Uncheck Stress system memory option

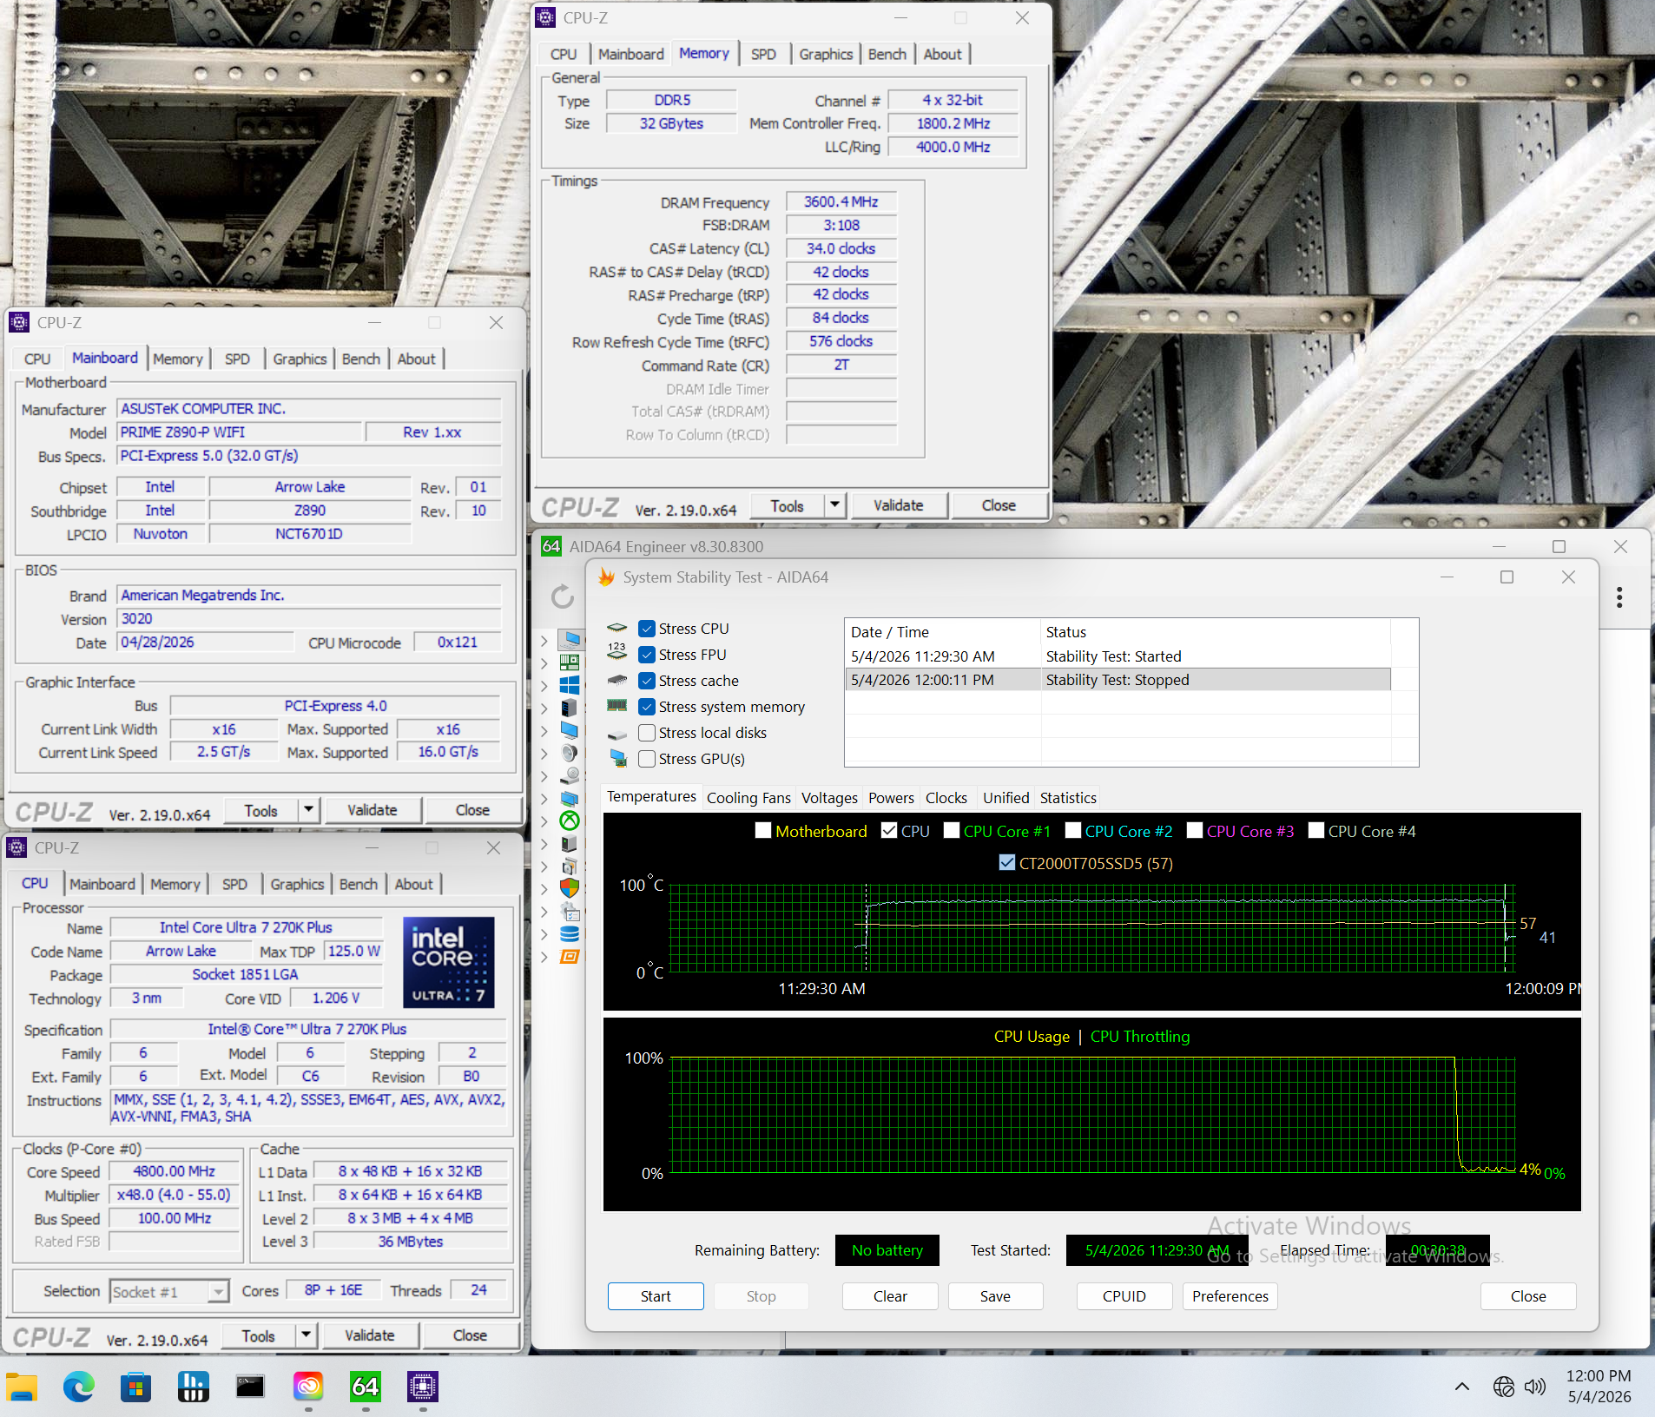click(646, 707)
